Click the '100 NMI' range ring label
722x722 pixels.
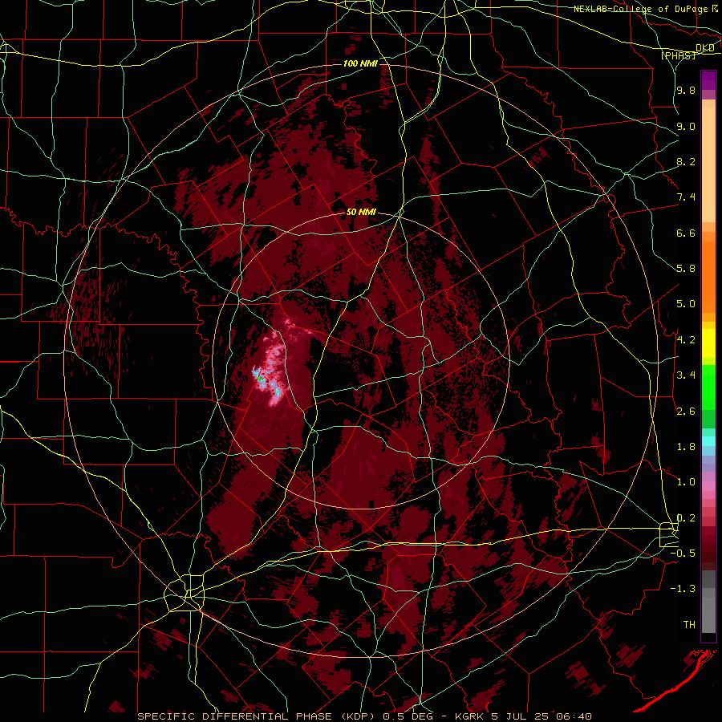point(360,63)
